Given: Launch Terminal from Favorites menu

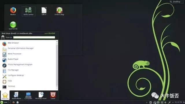Looking at the screenshot, I should 28,87.
